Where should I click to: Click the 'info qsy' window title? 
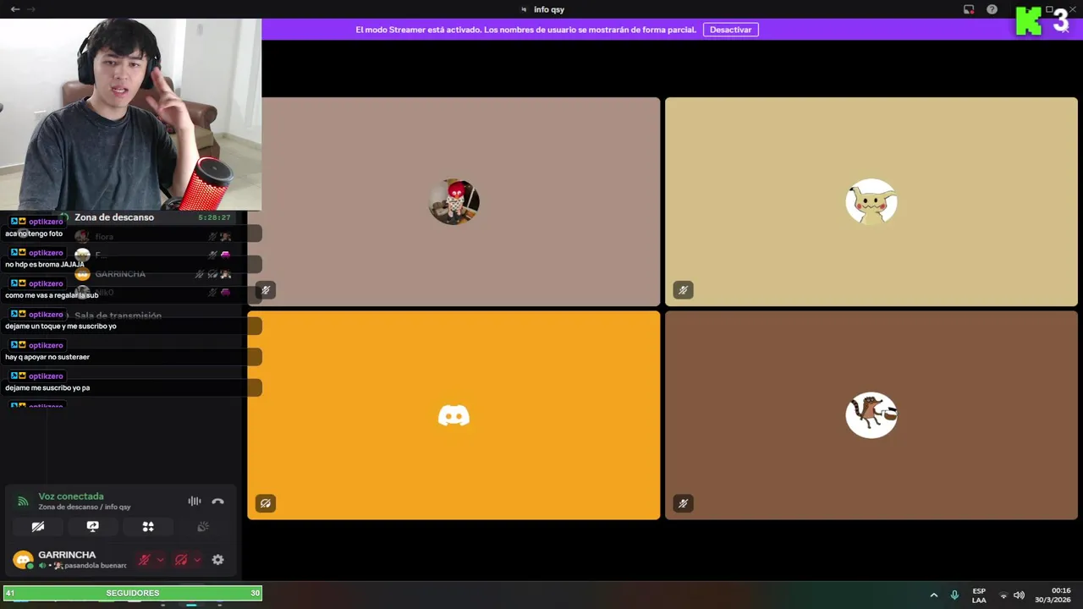[549, 9]
